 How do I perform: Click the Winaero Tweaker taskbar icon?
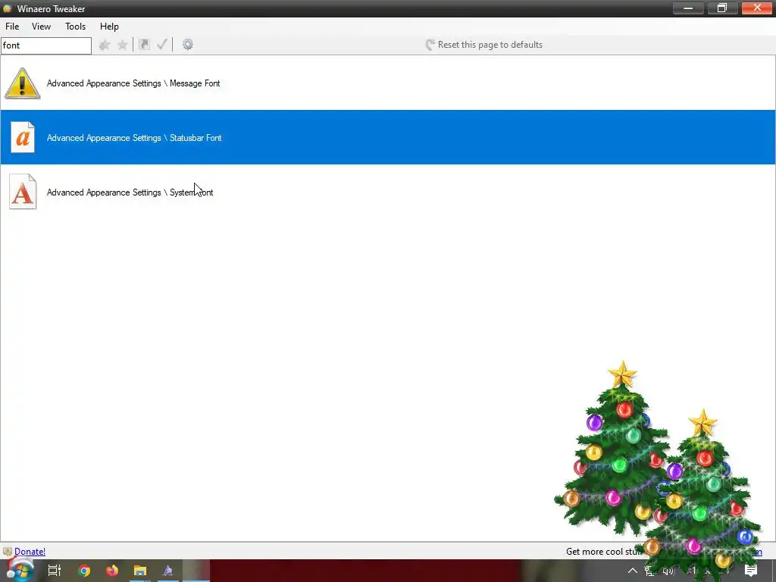(168, 571)
